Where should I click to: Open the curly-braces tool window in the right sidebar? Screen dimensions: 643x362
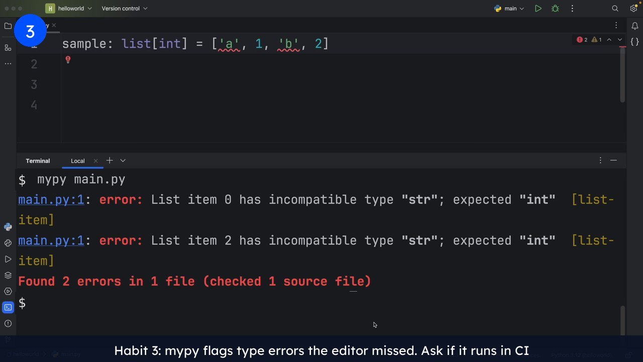click(x=634, y=42)
